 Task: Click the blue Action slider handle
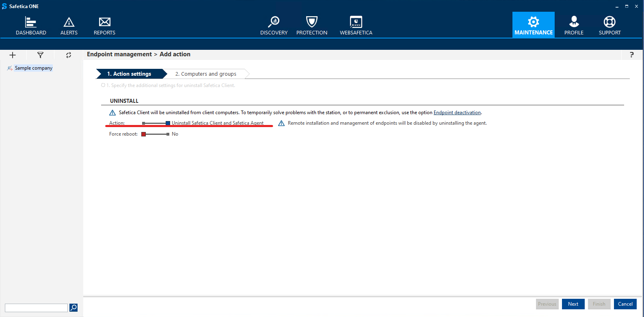(x=168, y=123)
